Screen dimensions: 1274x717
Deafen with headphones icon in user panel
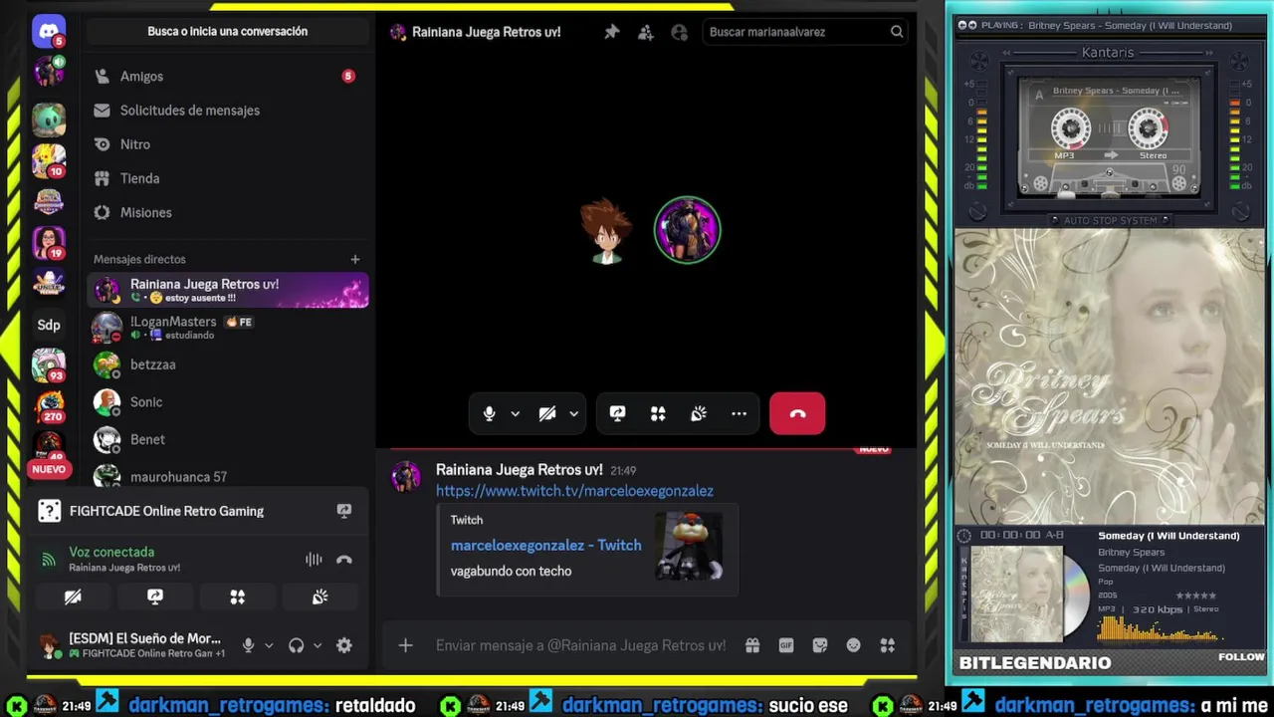pos(296,645)
